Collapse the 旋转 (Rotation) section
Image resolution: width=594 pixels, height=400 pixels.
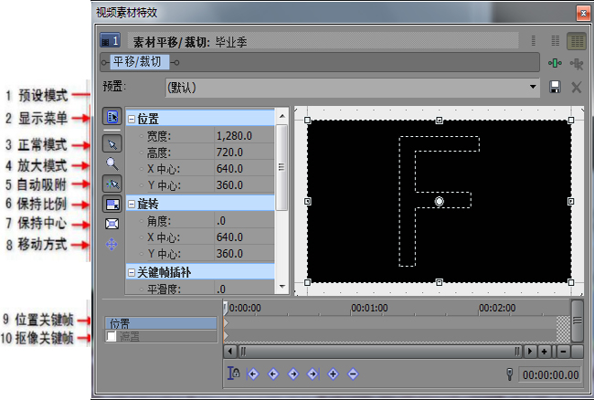coord(132,203)
